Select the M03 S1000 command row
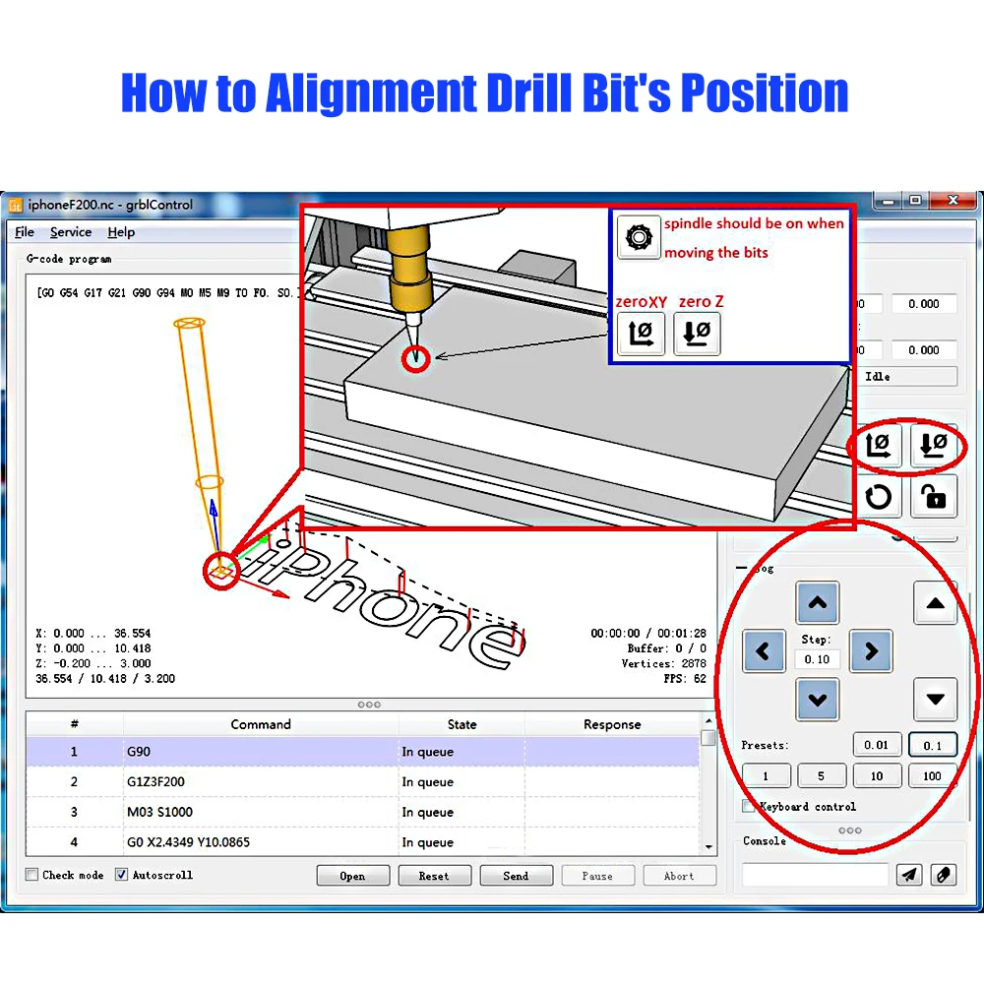The image size is (984, 984). tap(363, 812)
